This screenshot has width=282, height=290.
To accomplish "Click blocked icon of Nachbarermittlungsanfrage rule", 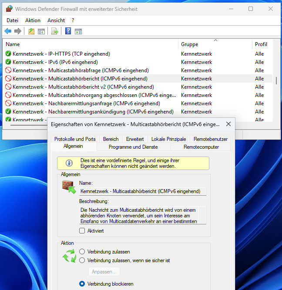I will click(x=8, y=103).
